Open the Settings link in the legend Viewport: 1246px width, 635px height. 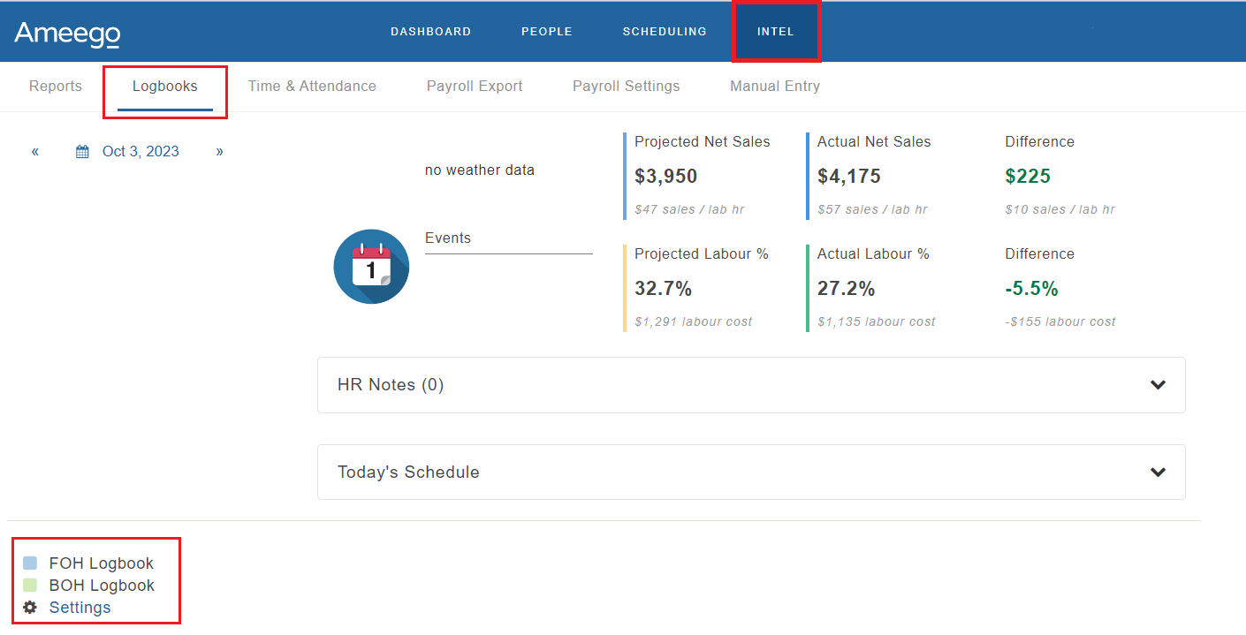[80, 608]
